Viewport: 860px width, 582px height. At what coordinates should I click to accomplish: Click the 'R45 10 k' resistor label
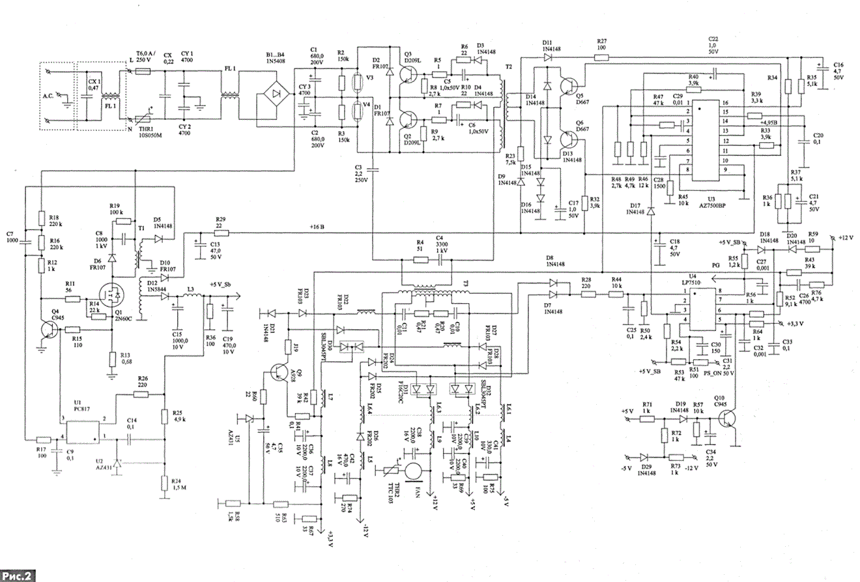click(683, 199)
